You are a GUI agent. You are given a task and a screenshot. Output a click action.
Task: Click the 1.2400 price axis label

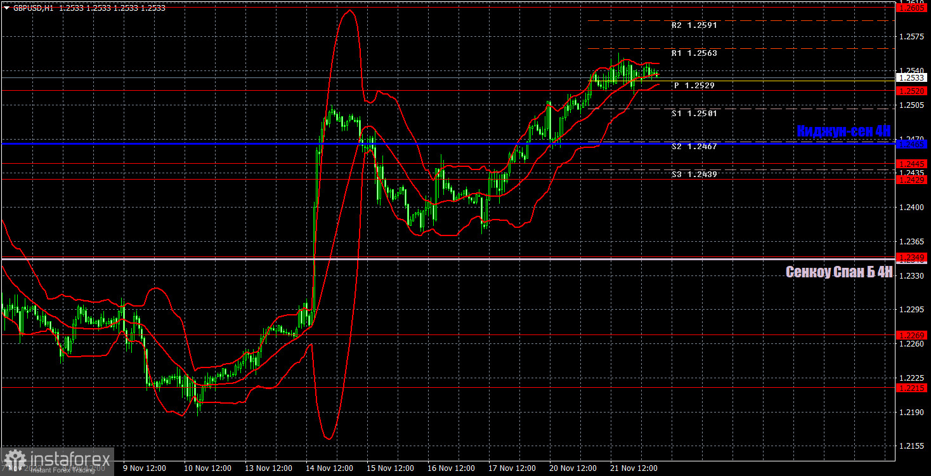pyautogui.click(x=912, y=208)
